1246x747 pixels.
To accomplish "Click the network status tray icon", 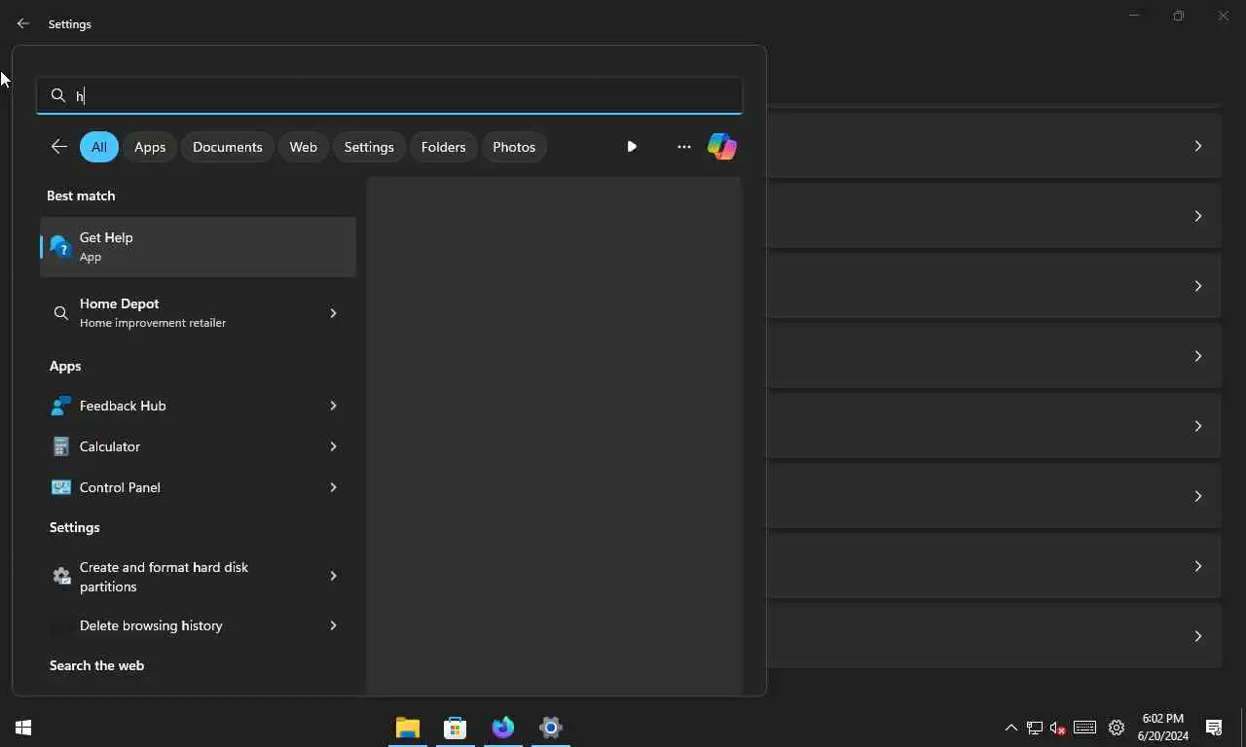I will tap(1034, 728).
